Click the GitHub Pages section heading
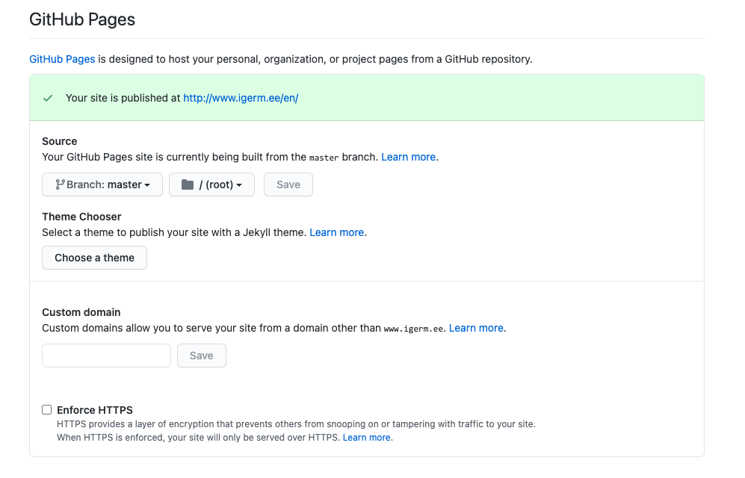The image size is (745, 478). point(82,19)
